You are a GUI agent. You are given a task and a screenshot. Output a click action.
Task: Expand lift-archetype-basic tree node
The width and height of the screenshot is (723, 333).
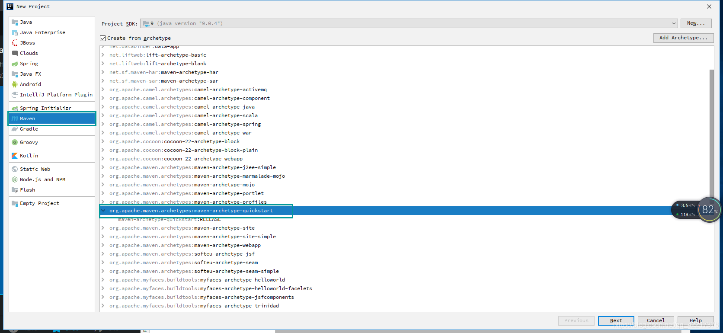coord(103,55)
